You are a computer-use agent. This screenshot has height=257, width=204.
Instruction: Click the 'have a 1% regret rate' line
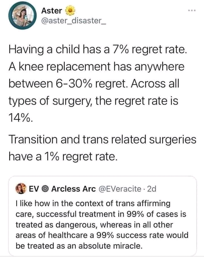63,157
